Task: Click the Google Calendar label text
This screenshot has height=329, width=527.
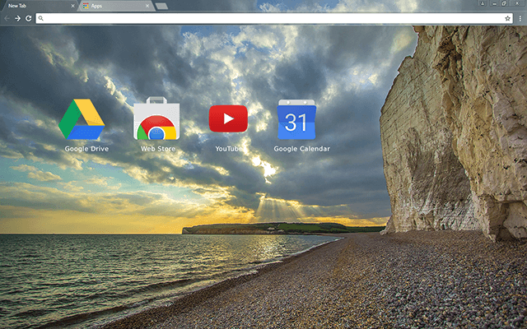Action: pos(301,149)
